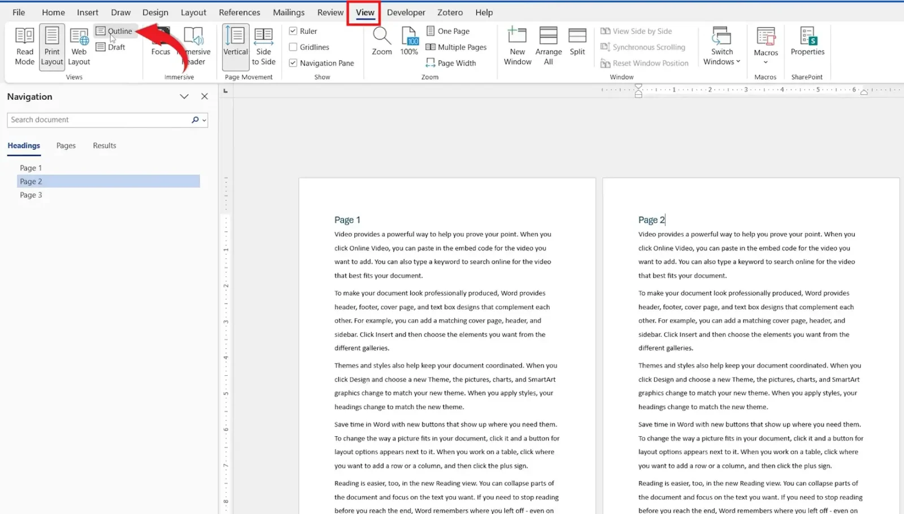Open the Insert tab
Viewport: 904px width, 514px height.
(88, 12)
